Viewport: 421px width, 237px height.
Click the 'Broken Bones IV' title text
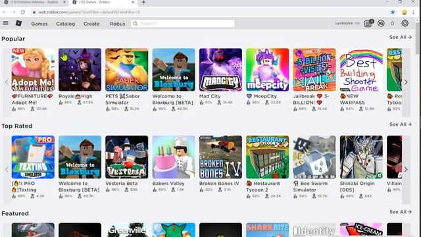219,184
